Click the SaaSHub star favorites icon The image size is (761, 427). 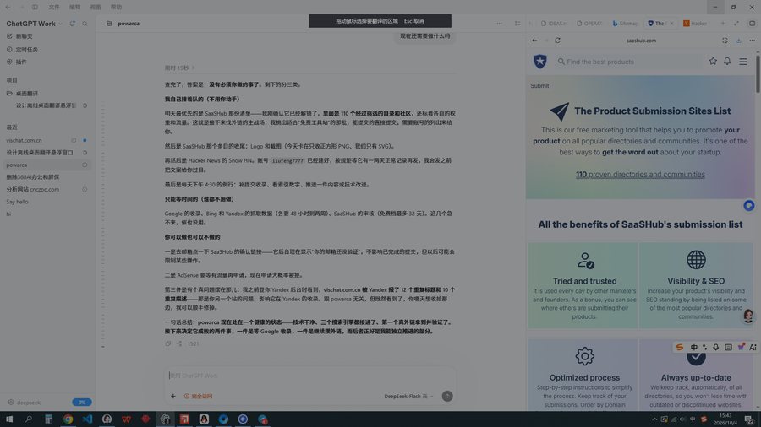(x=713, y=62)
